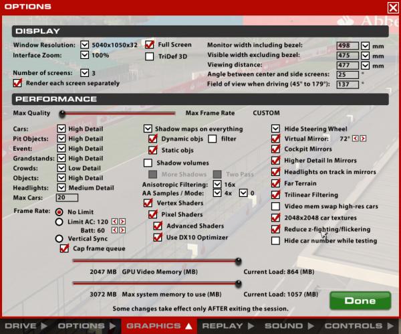Click the Max Quality slider handle

pyautogui.click(x=62, y=113)
